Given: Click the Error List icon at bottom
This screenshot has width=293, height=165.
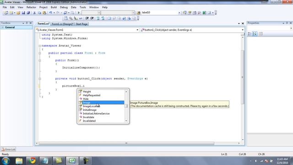Looking at the screenshot, I should click(3, 149).
